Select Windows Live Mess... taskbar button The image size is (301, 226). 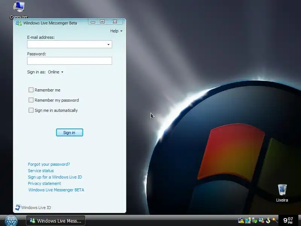pyautogui.click(x=56, y=221)
